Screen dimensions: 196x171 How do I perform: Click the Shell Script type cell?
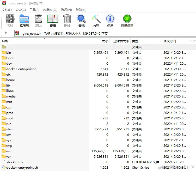pyautogui.click(x=140, y=168)
